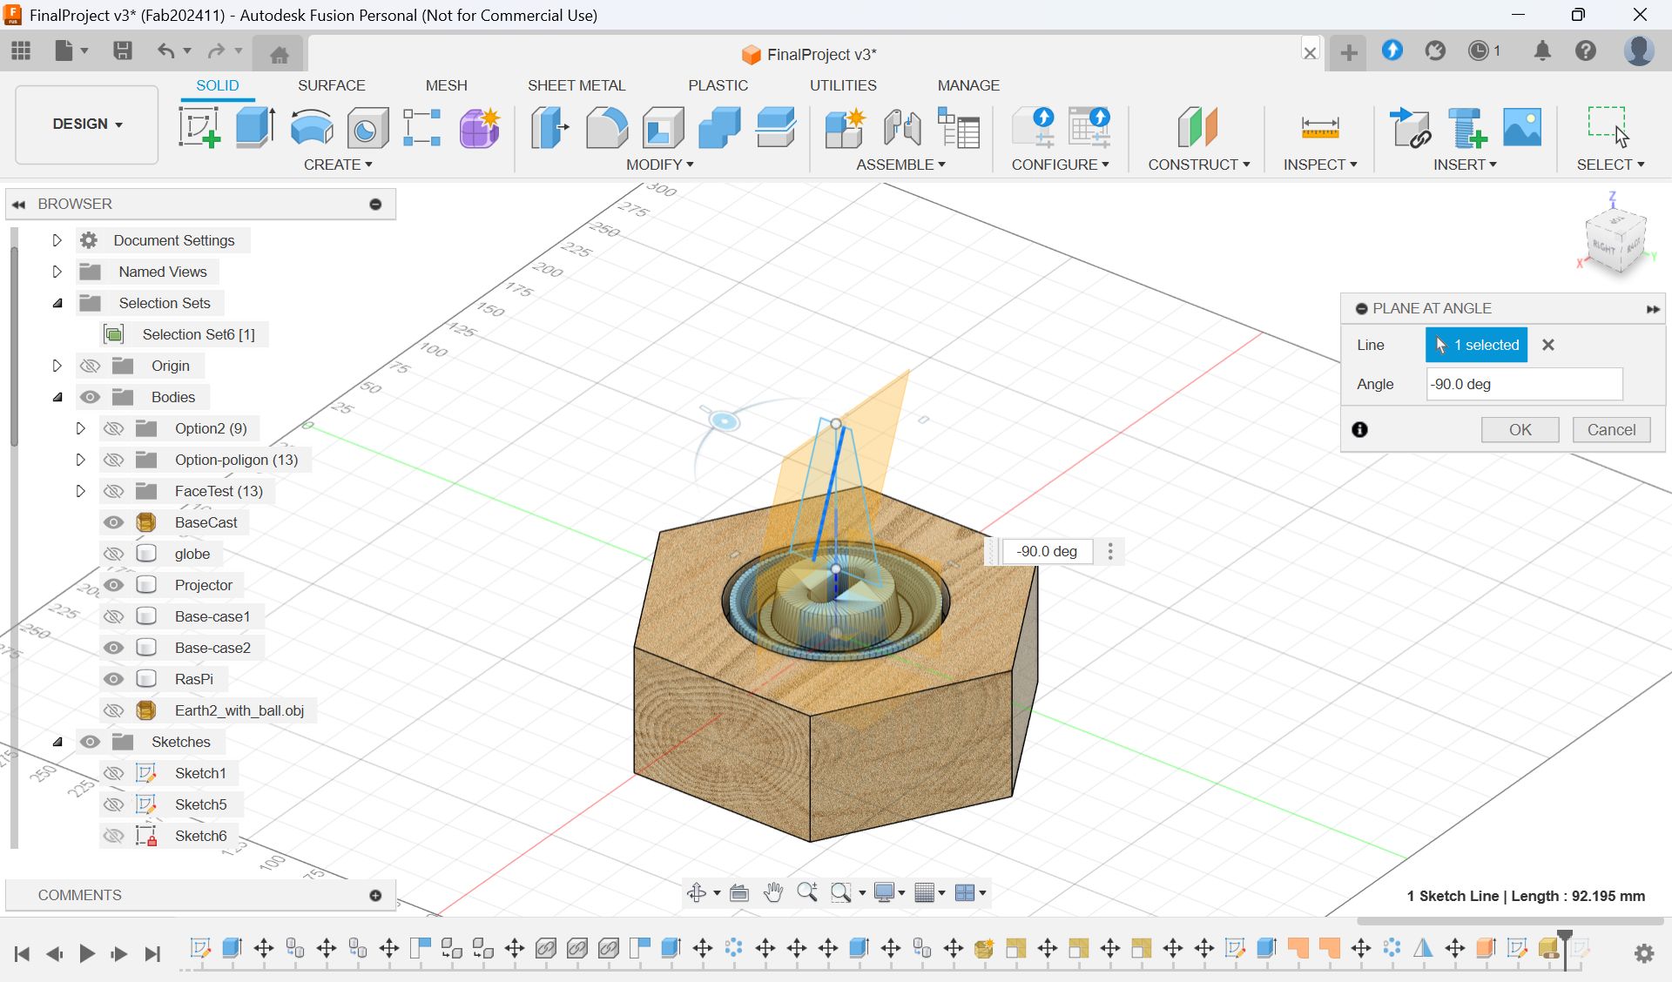Open the Create Form tool
Image resolution: width=1672 pixels, height=982 pixels.
point(479,127)
